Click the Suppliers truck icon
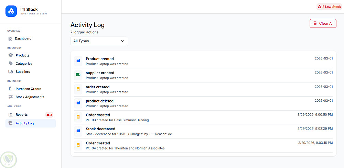This screenshot has height=168, width=344. [10, 72]
